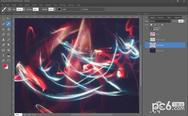Close the Tools panel

point(10,13)
